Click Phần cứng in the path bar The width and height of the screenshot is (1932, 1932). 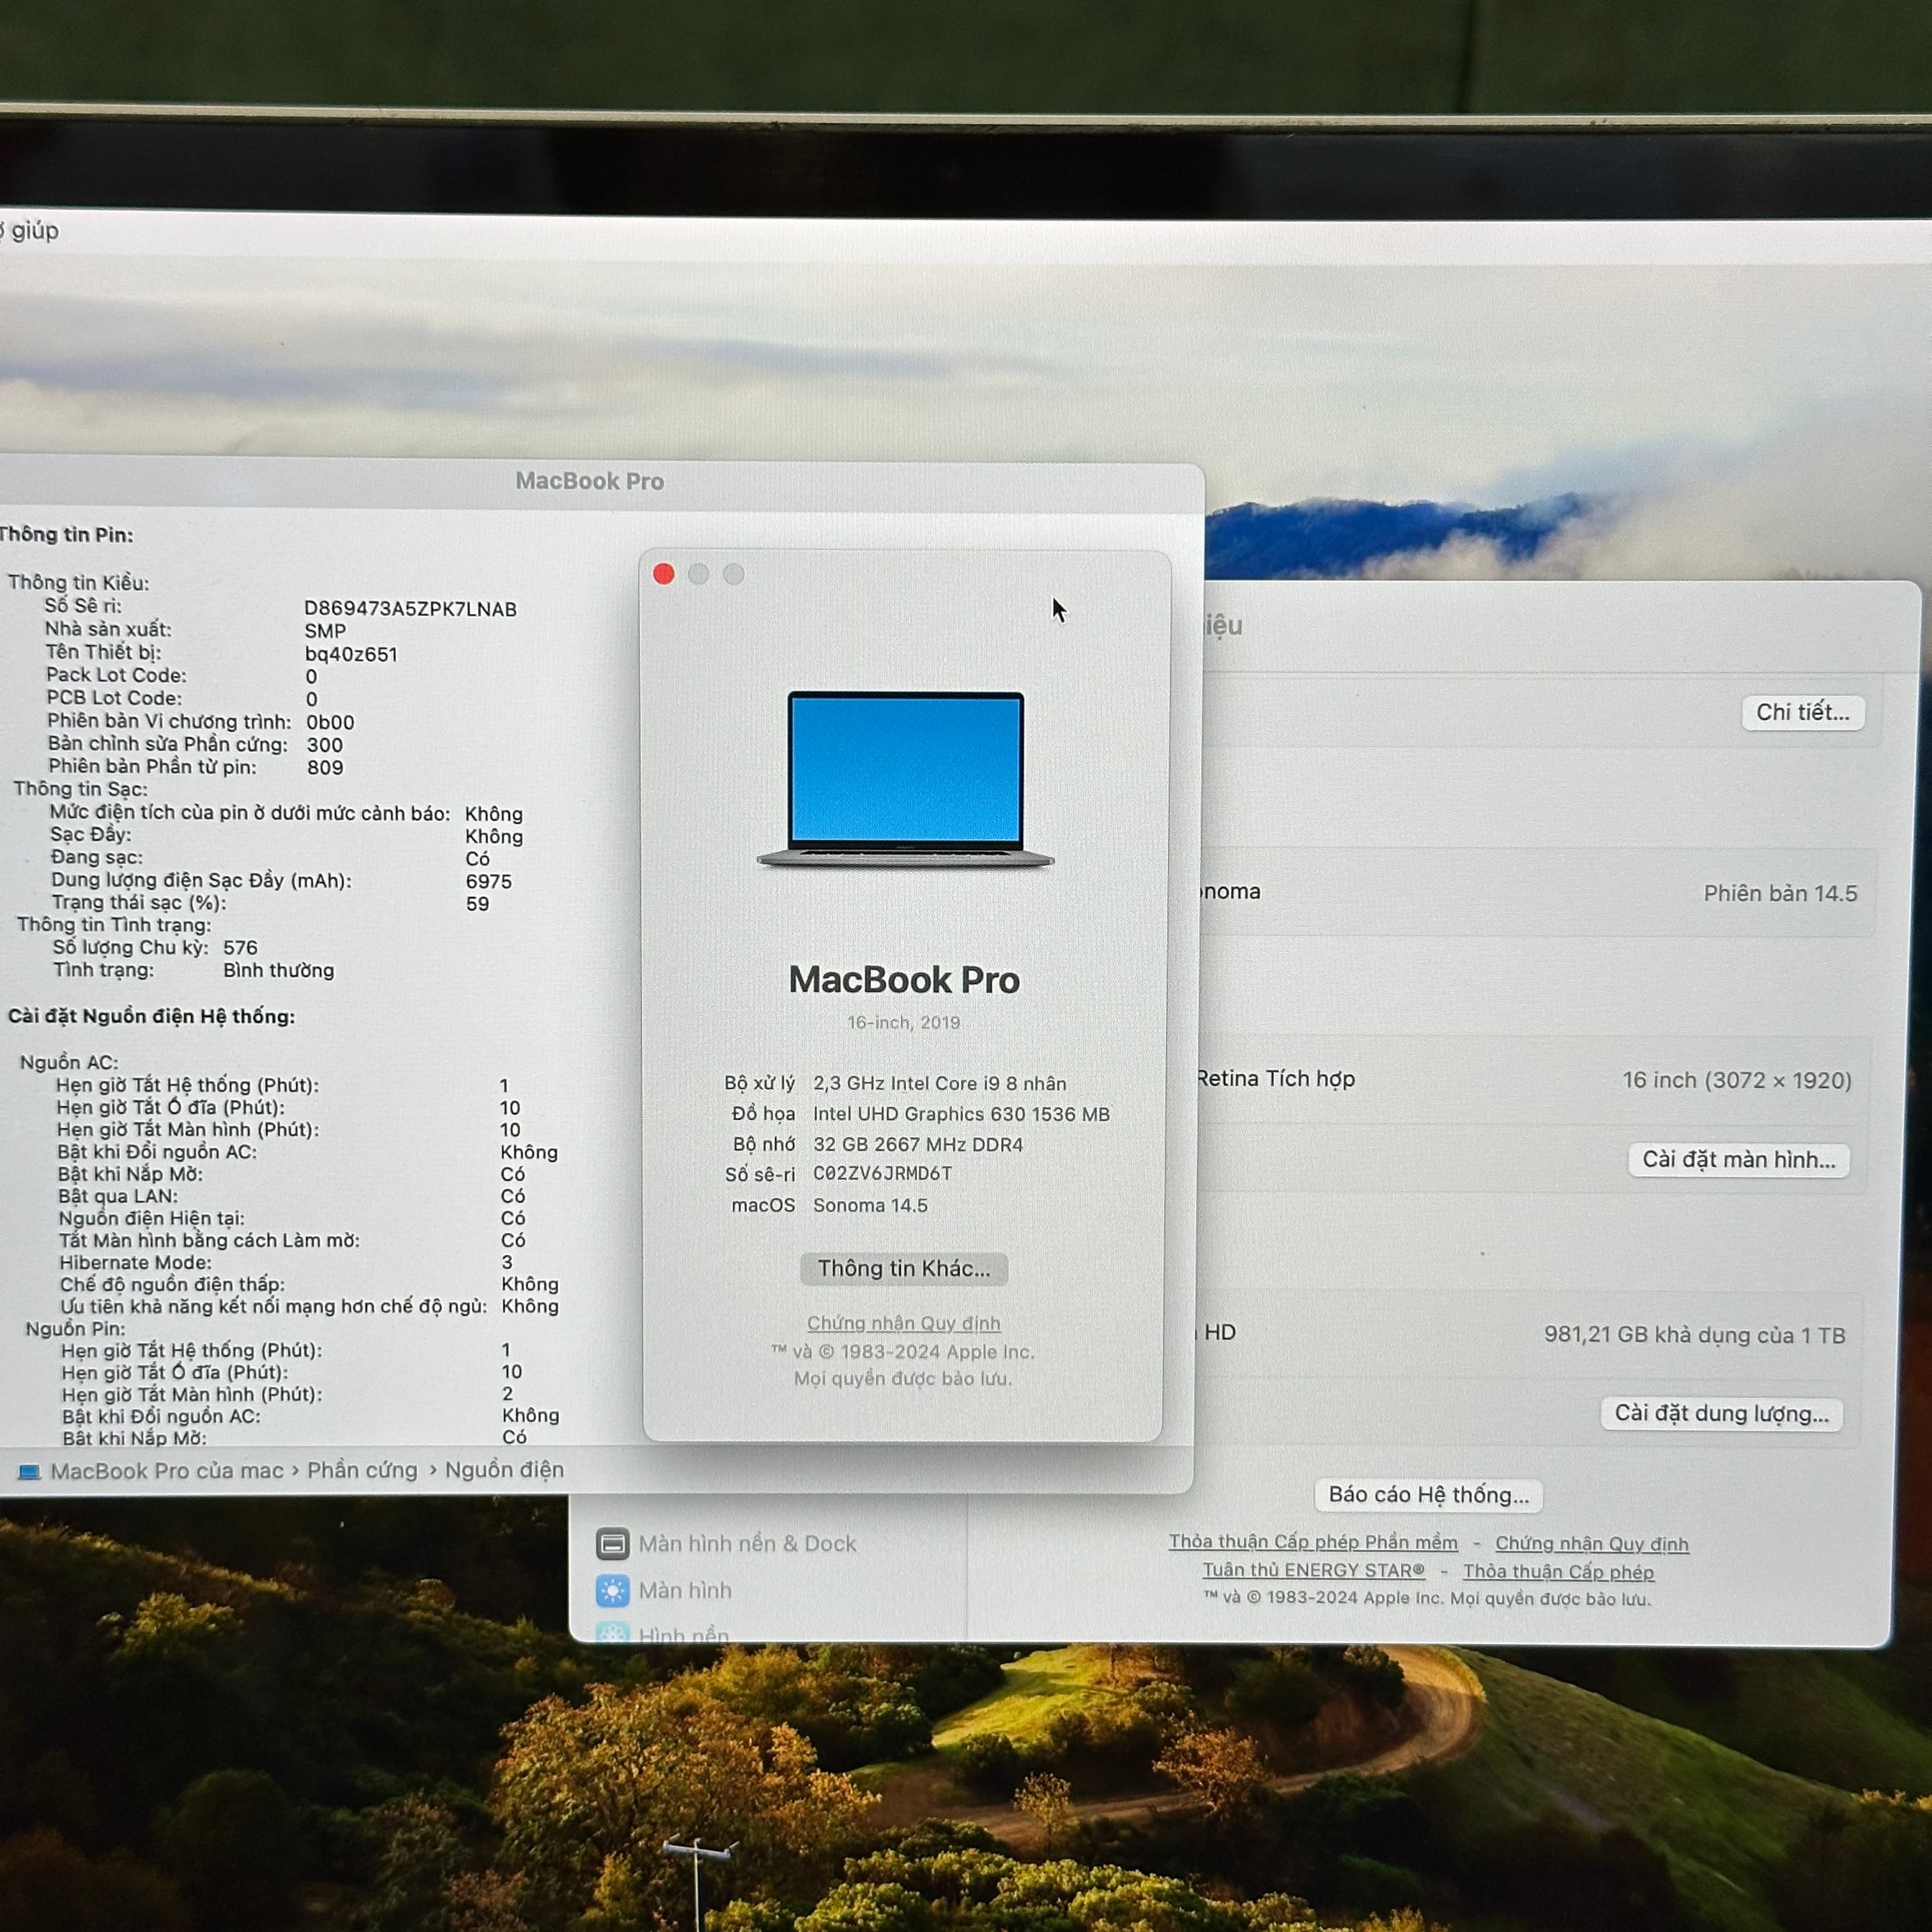[x=362, y=1471]
